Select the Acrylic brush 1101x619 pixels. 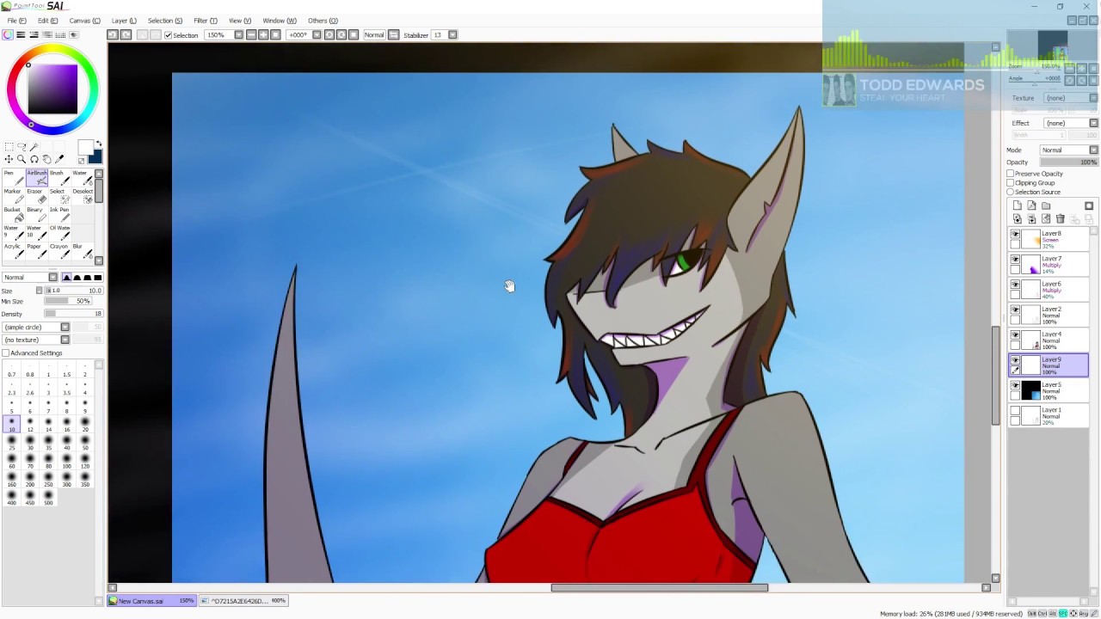pos(12,251)
